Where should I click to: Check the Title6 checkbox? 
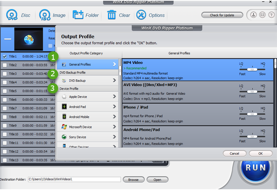(x=5, y=100)
